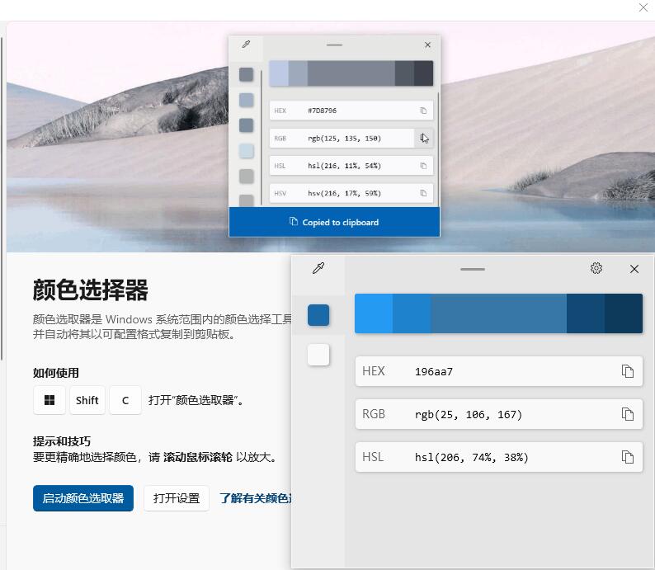The height and width of the screenshot is (570, 655).
Task: Click the 打开设置 button
Action: pos(177,498)
